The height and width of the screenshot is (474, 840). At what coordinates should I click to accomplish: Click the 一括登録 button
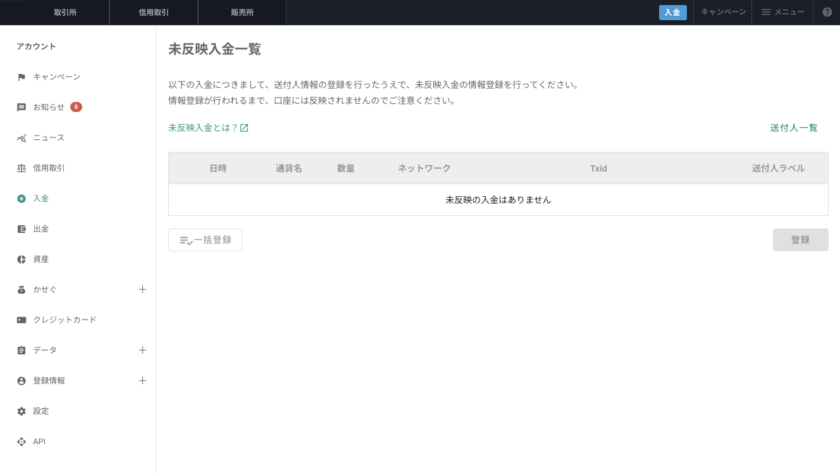click(x=205, y=240)
